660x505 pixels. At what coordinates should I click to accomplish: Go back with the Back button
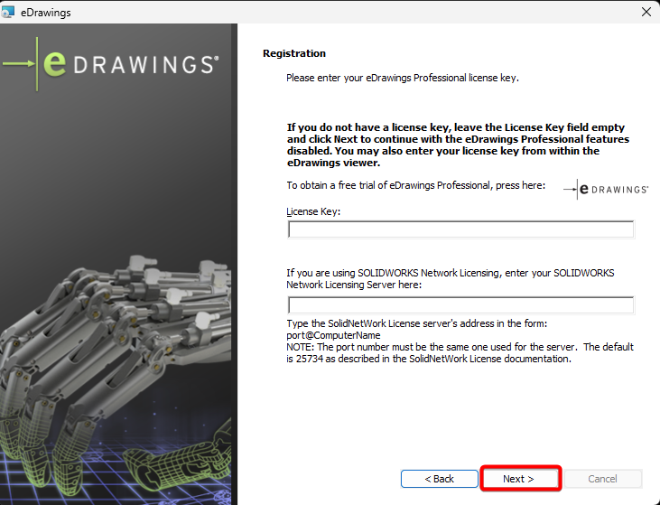[x=440, y=479]
